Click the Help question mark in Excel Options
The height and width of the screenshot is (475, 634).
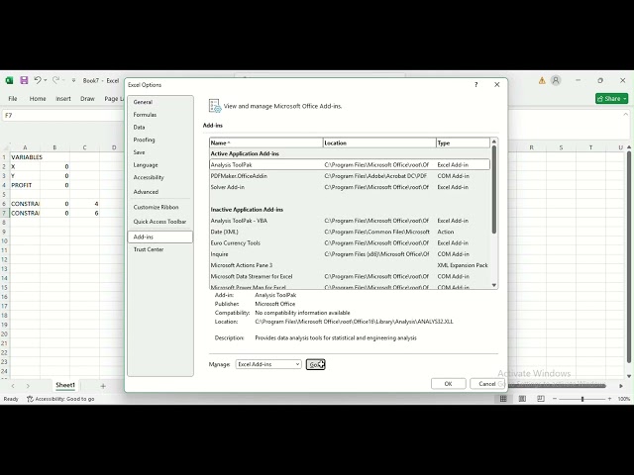[x=475, y=84]
